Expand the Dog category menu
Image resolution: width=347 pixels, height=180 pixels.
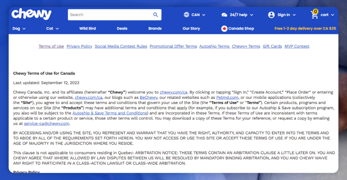tap(19, 29)
